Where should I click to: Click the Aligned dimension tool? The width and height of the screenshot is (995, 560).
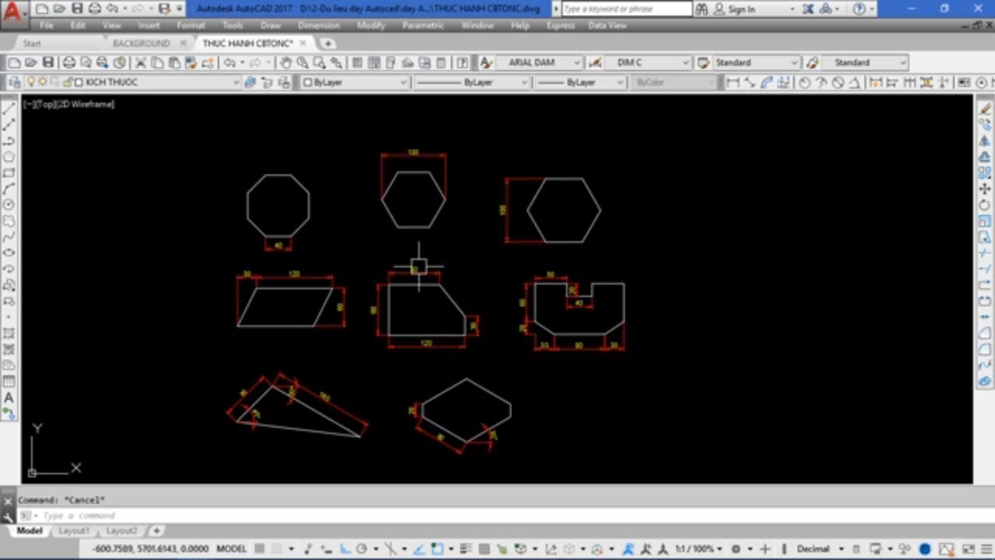[x=749, y=82]
